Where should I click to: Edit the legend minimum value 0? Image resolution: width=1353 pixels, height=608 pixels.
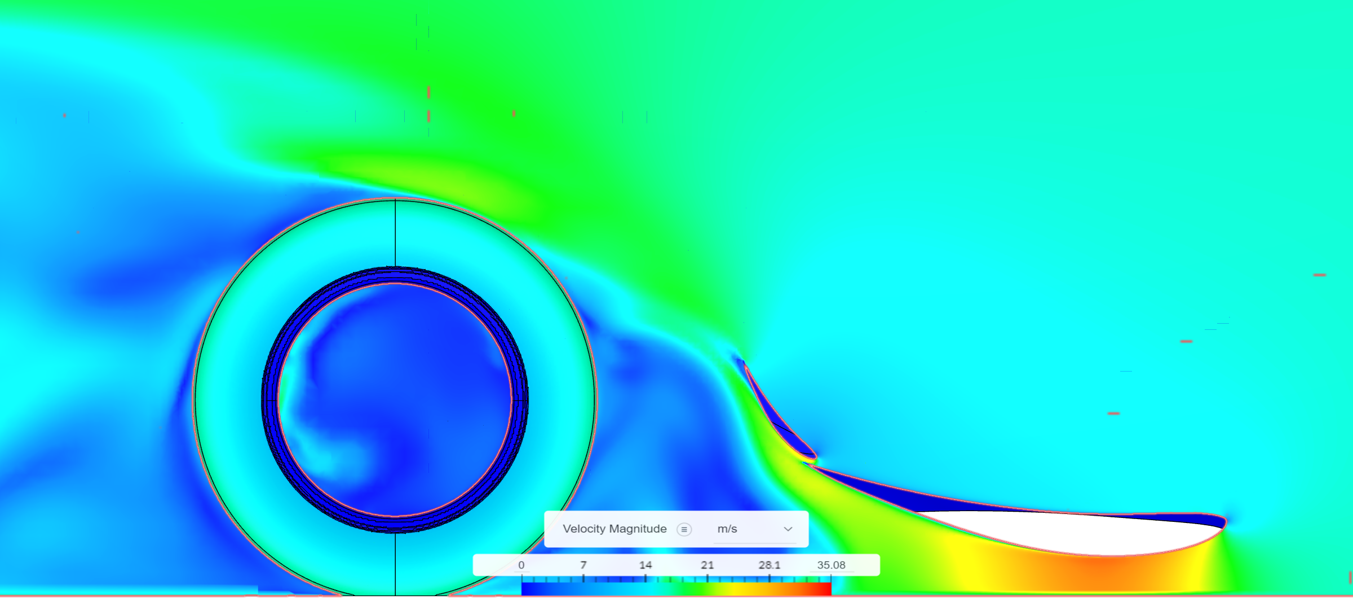click(521, 565)
